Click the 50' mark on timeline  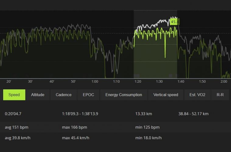click(73, 81)
